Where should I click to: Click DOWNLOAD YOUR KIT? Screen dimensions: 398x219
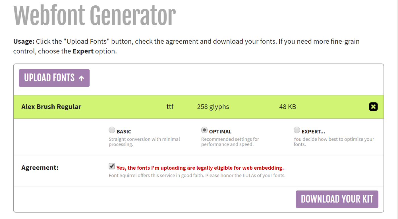(337, 199)
